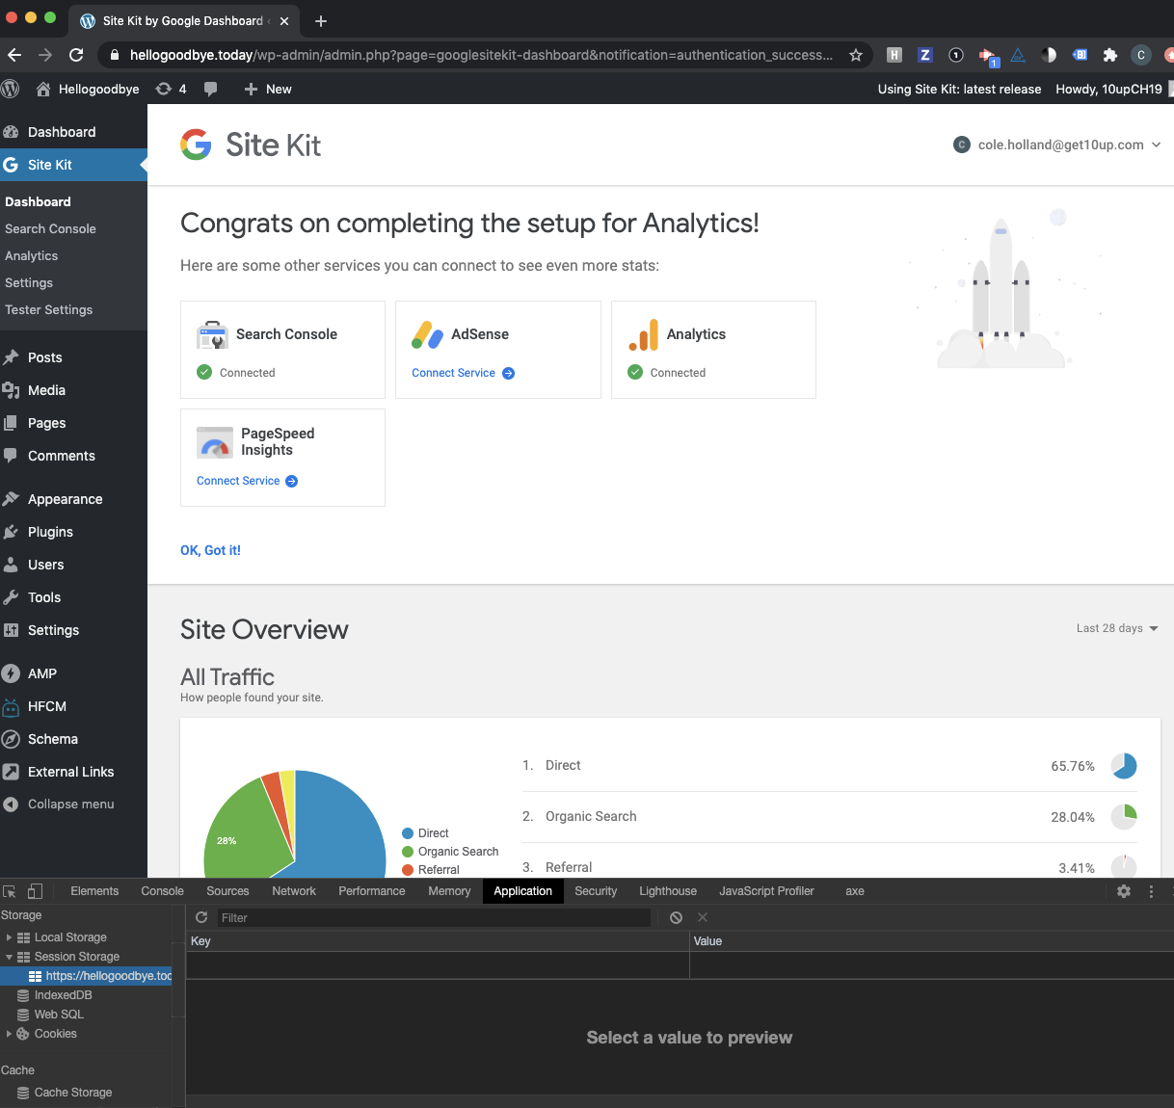Screen dimensions: 1174x1108
Task: Open comments bubble in admin bar
Action: pyautogui.click(x=210, y=89)
